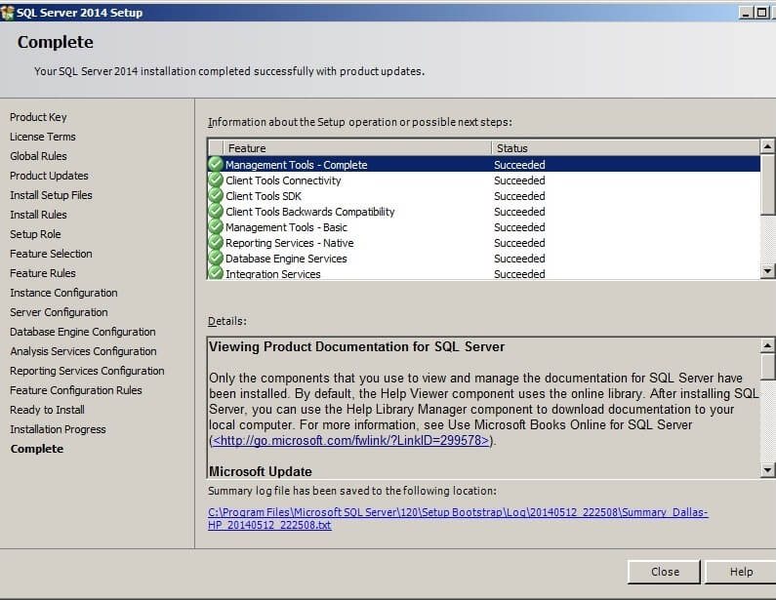Select the Integration Services row

273,274
